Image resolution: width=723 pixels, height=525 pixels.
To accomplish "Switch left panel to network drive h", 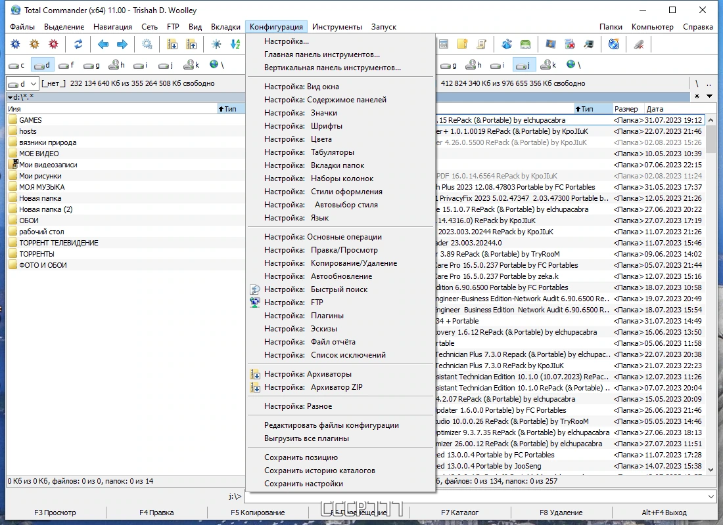I will pyautogui.click(x=116, y=65).
